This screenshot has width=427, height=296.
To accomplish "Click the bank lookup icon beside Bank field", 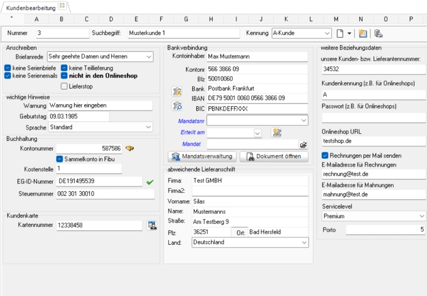I will pyautogui.click(x=177, y=91).
